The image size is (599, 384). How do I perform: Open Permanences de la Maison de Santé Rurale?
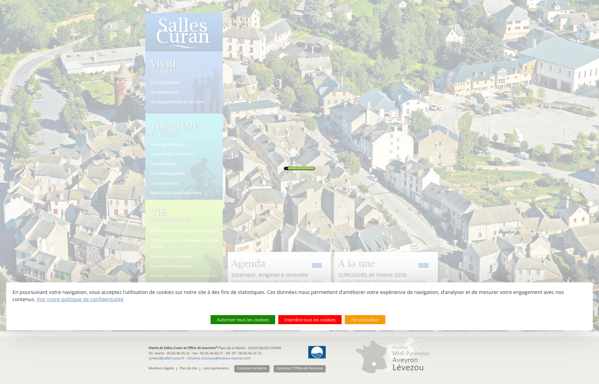tap(185, 243)
